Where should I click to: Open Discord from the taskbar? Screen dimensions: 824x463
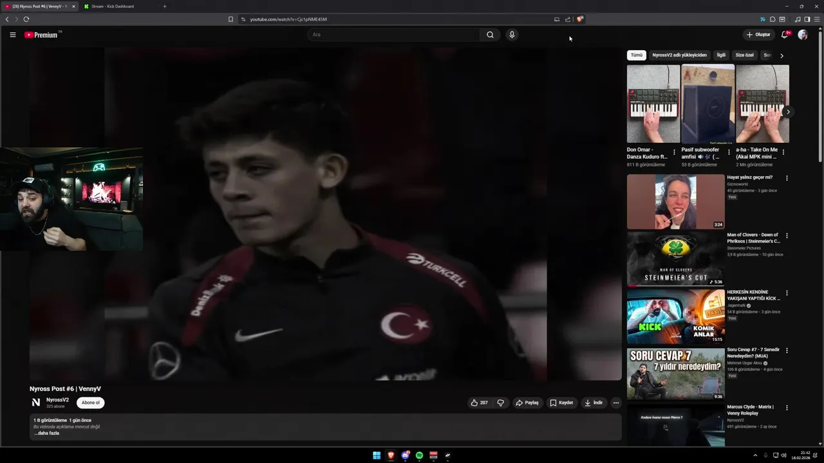[405, 455]
